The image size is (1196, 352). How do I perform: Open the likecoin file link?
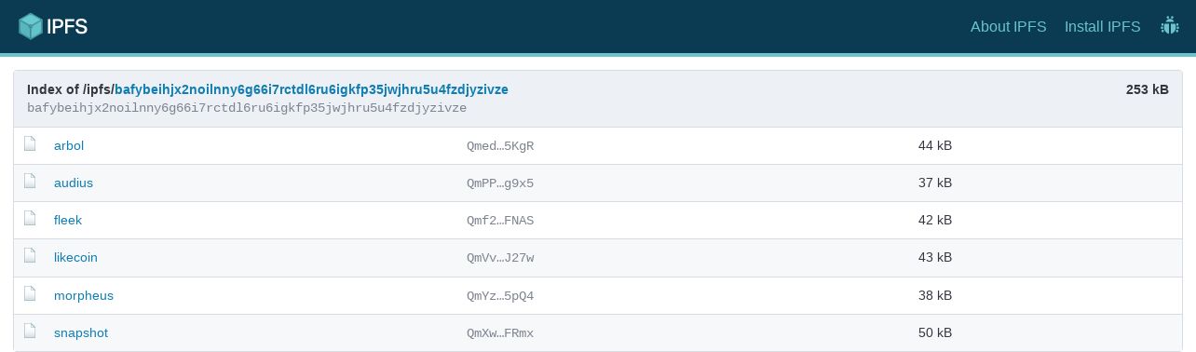click(x=75, y=257)
